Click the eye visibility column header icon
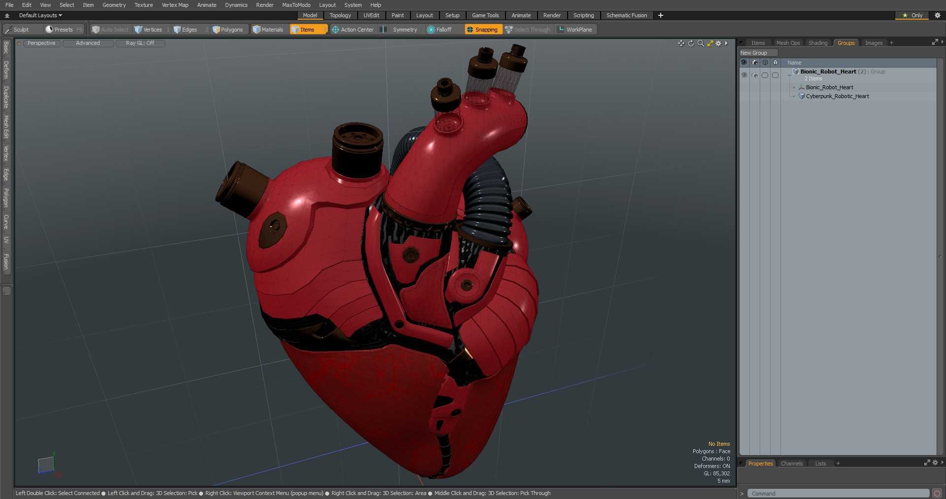This screenshot has height=499, width=946. pos(744,63)
